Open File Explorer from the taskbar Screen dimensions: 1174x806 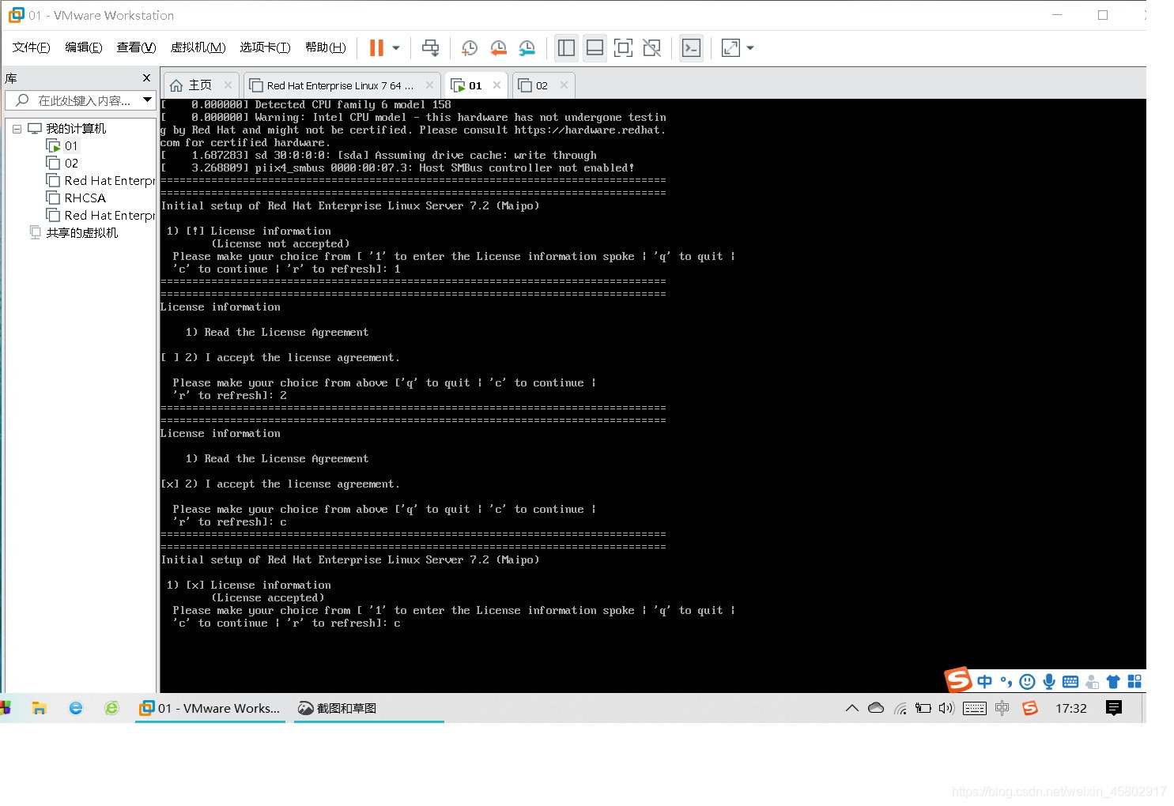coord(39,708)
